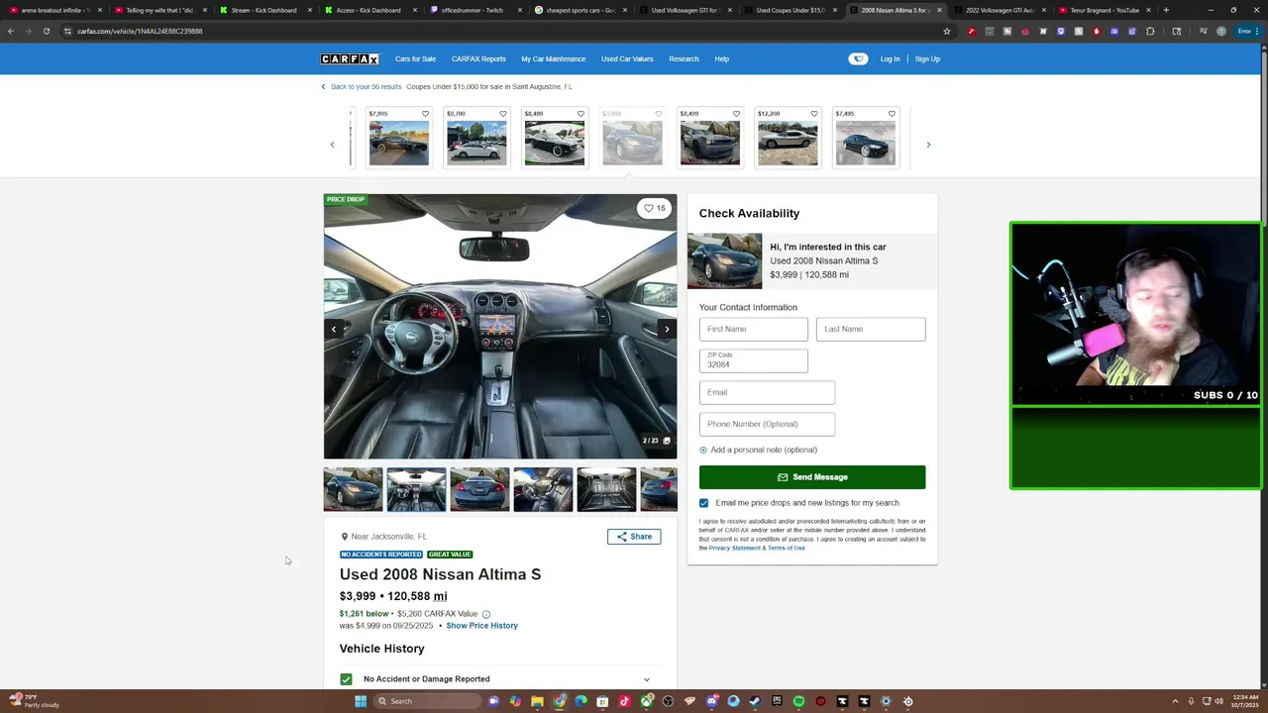The image size is (1268, 713).
Task: Click the Email field
Action: pos(767,392)
